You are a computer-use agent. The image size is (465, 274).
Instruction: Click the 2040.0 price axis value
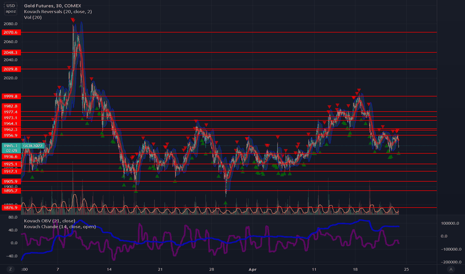pos(10,60)
